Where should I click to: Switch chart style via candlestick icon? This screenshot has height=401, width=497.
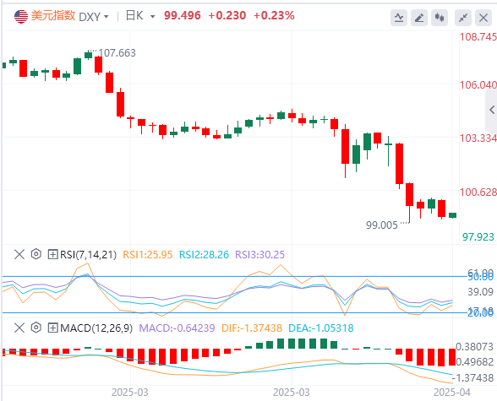point(440,18)
